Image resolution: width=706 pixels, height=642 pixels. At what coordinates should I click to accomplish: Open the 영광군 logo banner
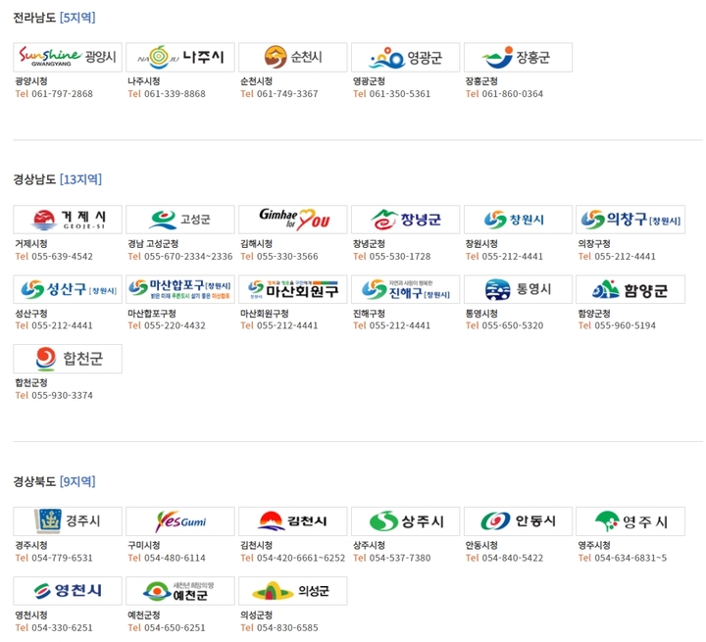(405, 57)
